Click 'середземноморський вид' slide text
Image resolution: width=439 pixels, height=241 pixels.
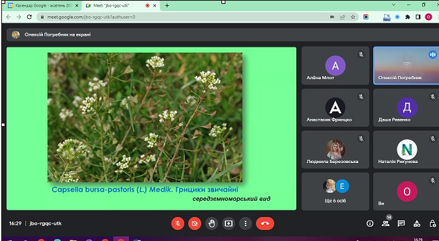(231, 199)
